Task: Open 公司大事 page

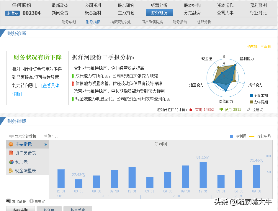Action: click(x=225, y=13)
